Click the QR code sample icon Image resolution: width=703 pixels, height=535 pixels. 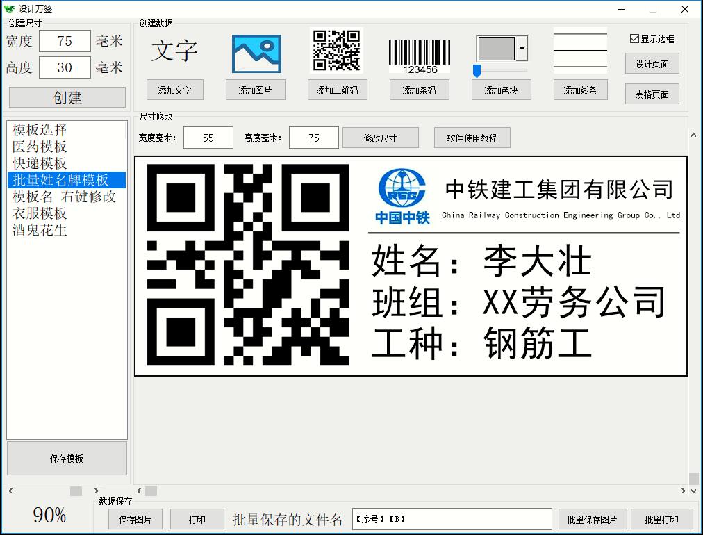[336, 50]
